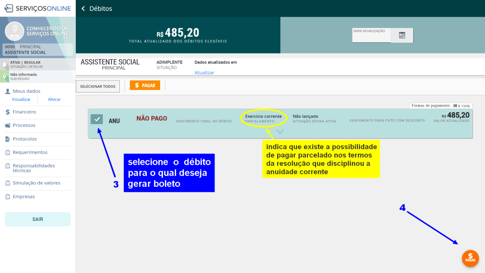Open the calendar date picker icon
Viewport: 485px width, 273px height.
point(402,35)
